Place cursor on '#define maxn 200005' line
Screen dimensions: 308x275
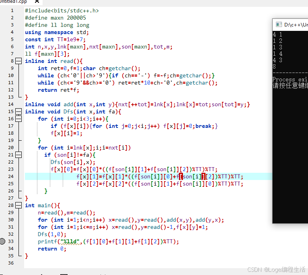(x=55, y=18)
